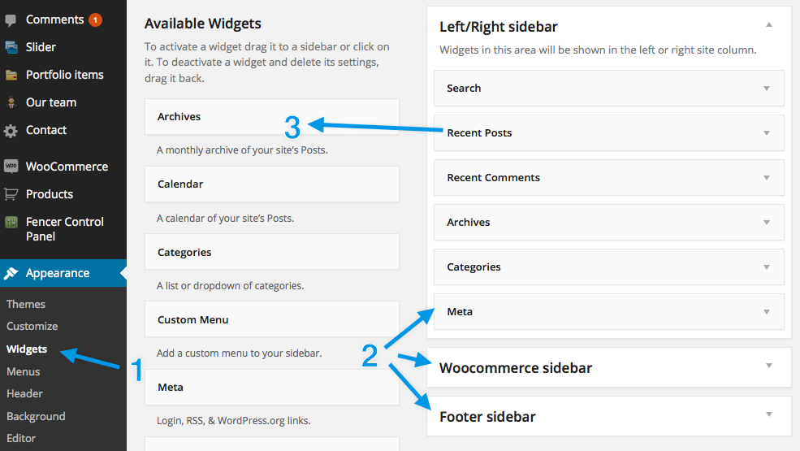Collapse the Left/Right sidebar panel
The image size is (800, 451).
[x=768, y=25]
